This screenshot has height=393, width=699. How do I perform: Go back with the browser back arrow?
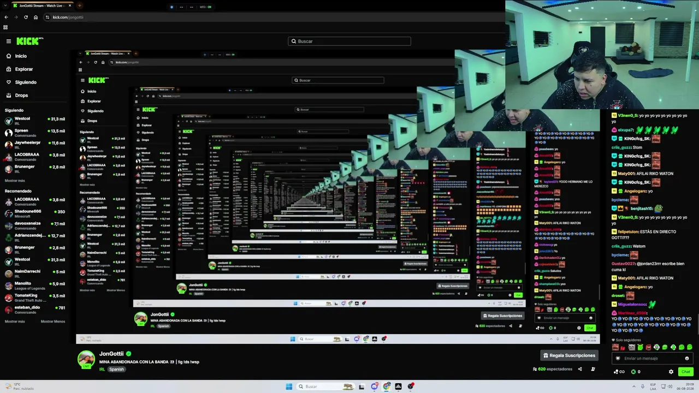6,17
